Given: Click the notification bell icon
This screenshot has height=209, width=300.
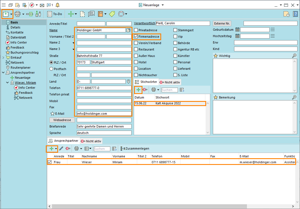Looking at the screenshot, I should [x=58, y=5].
